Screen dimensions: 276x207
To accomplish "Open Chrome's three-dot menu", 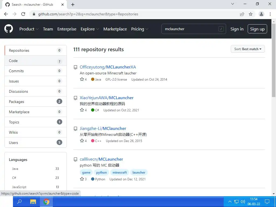I will 270,14.
